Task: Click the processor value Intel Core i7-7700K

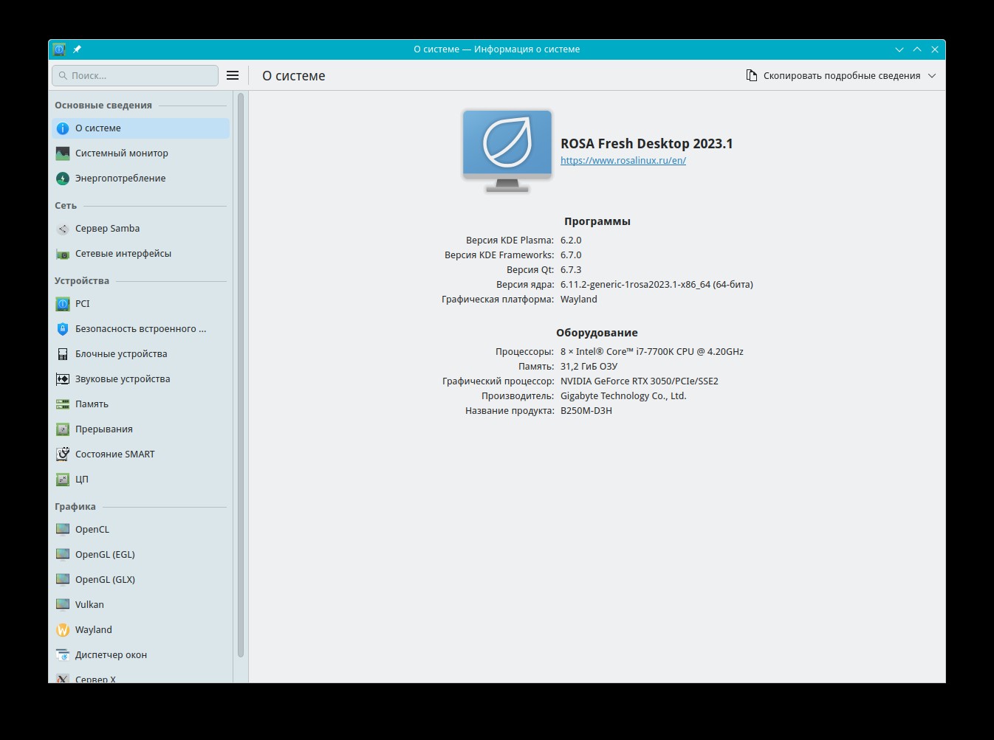Action: 652,352
